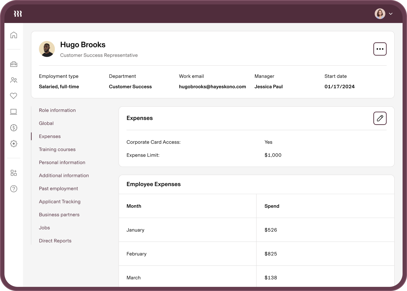Click the laptop Devices icon
This screenshot has width=407, height=291.
(14, 112)
